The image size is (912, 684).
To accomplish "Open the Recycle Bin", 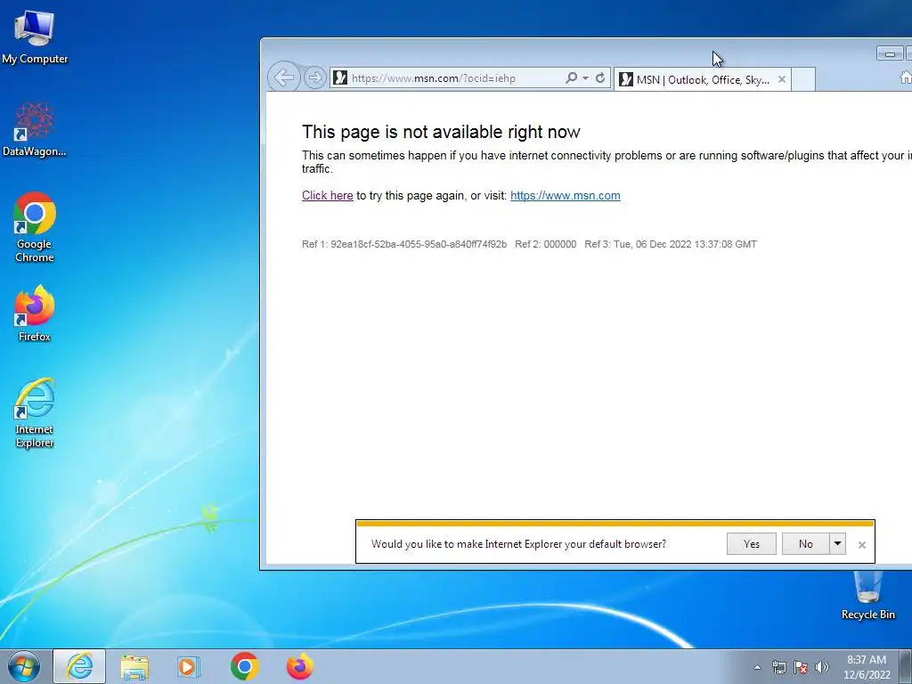I will pyautogui.click(x=867, y=594).
